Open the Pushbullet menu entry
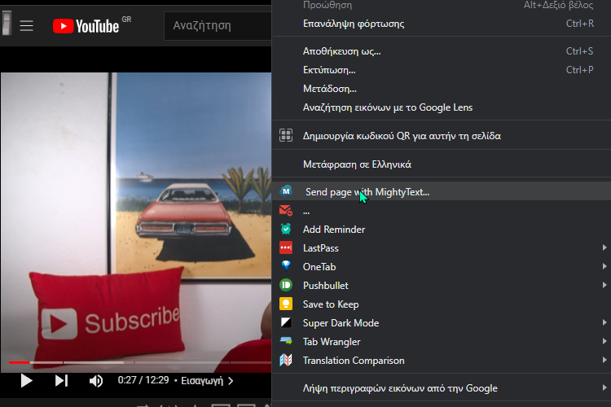The height and width of the screenshot is (407, 611). 441,286
